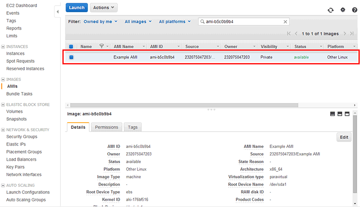Click the Name column tag filter icon
Screen dimensions: 360x207
pos(102,46)
